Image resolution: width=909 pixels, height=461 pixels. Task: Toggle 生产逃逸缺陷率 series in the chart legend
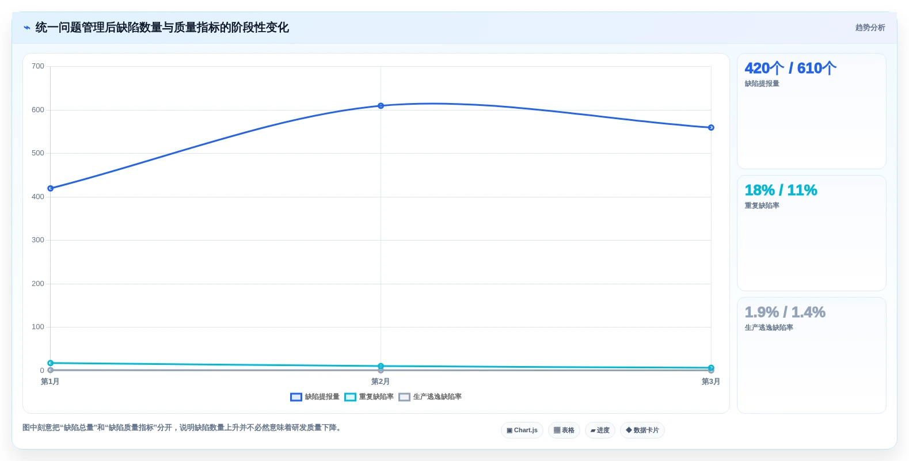[430, 397]
